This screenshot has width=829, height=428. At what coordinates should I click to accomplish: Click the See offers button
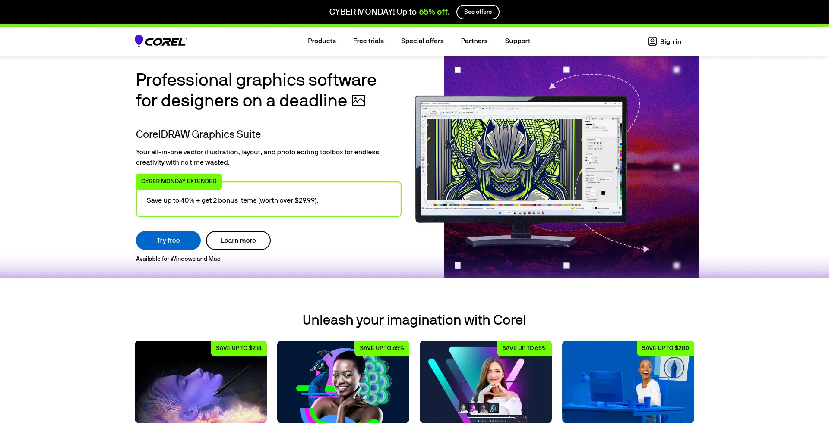pos(478,12)
